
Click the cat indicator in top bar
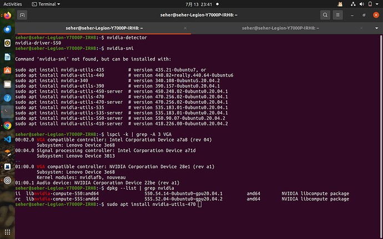pyautogui.click(x=340, y=4)
